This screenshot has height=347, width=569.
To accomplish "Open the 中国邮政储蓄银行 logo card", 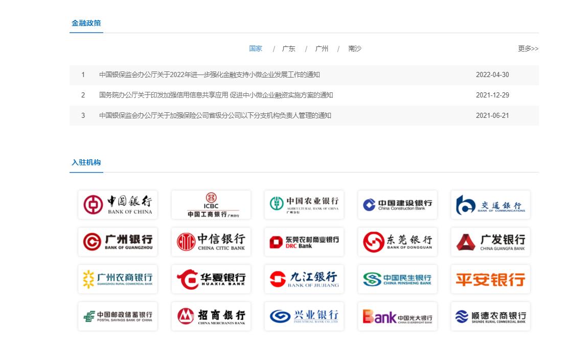I will point(118,316).
